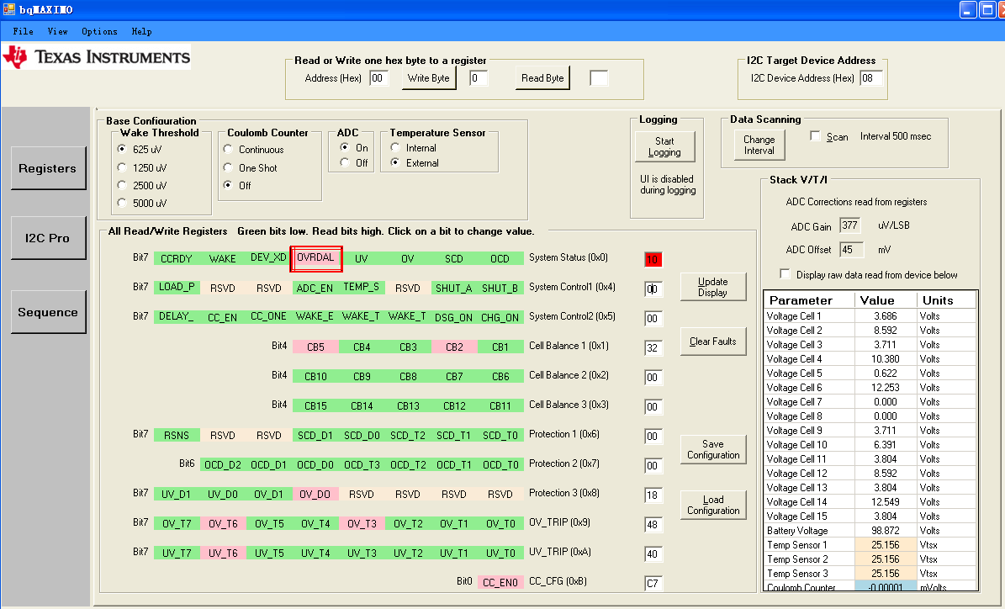The image size is (1005, 609).
Task: Click the I2C Device Address hex field
Action: (871, 78)
